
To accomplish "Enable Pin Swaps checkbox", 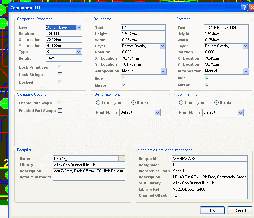I will click(60, 103).
